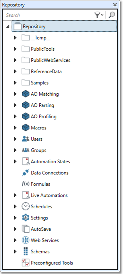Screen dimensions: 123x275
Task: Click the search magnifier icon
Action: pos(112,15)
